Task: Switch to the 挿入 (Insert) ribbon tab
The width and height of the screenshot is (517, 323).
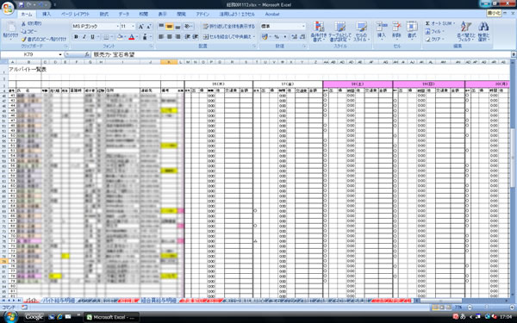Action: (x=47, y=14)
